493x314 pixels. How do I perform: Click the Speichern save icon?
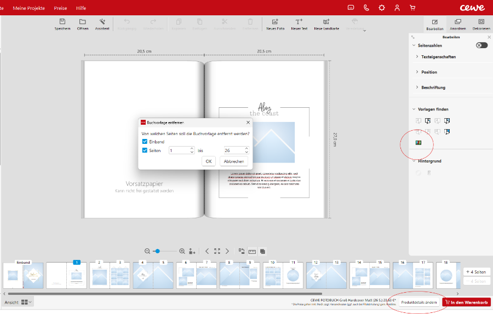tap(62, 22)
